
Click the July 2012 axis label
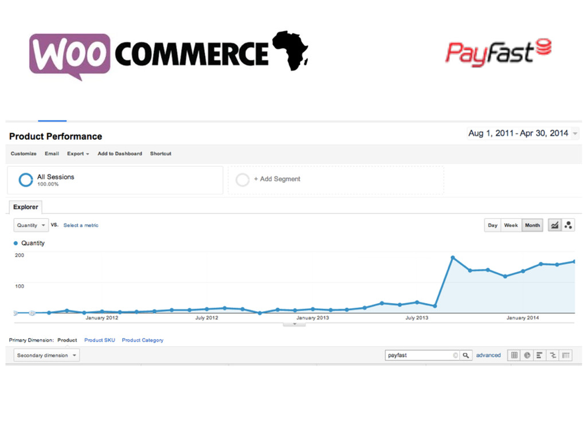[x=206, y=317]
